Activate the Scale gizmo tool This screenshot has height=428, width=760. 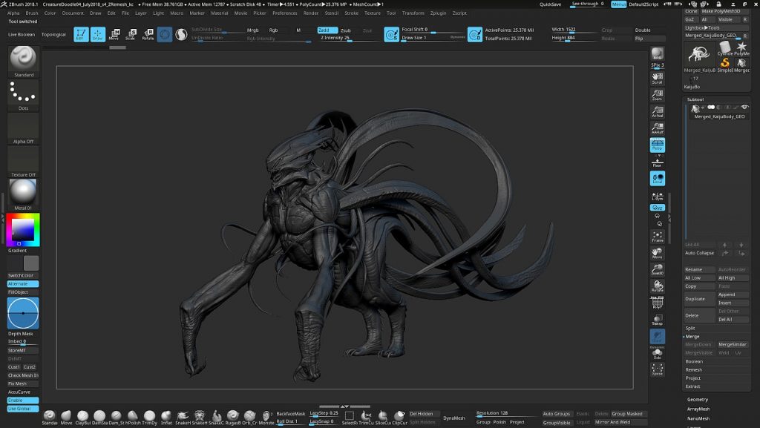point(131,34)
